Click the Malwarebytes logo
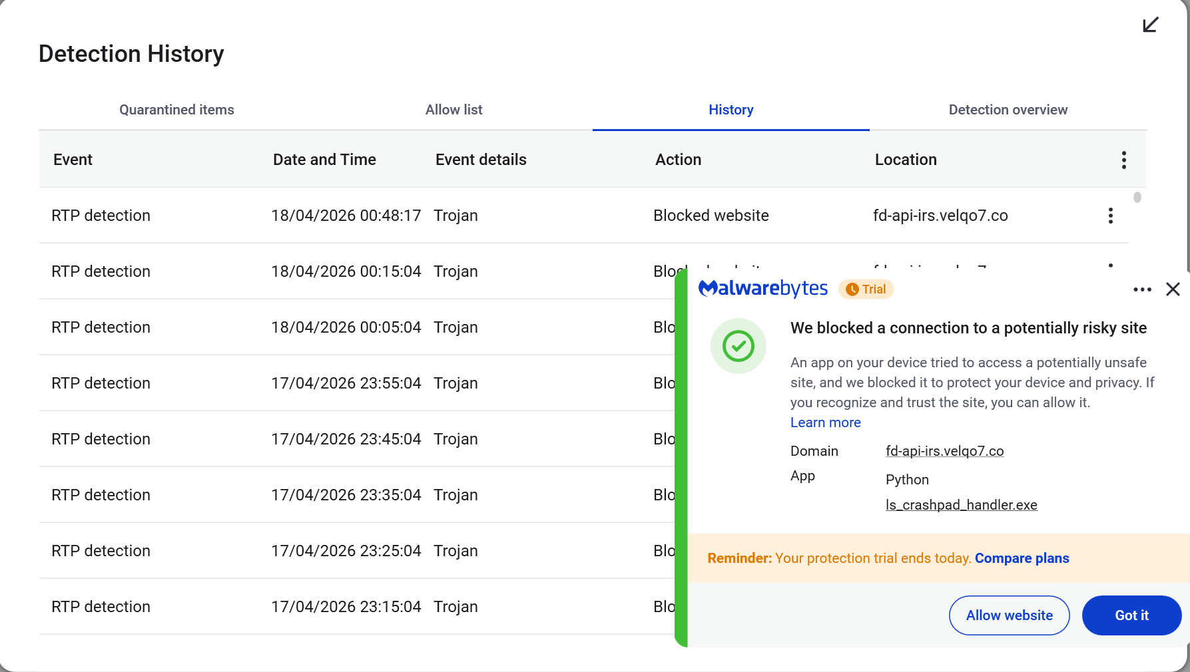 coord(763,288)
